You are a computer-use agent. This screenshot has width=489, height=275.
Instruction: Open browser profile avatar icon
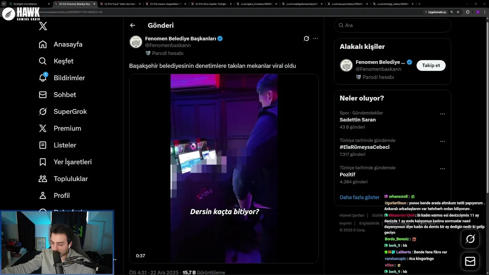[x=478, y=12]
